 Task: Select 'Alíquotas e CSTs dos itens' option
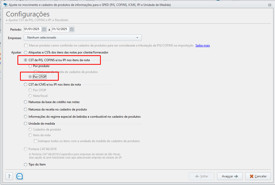click(26, 52)
